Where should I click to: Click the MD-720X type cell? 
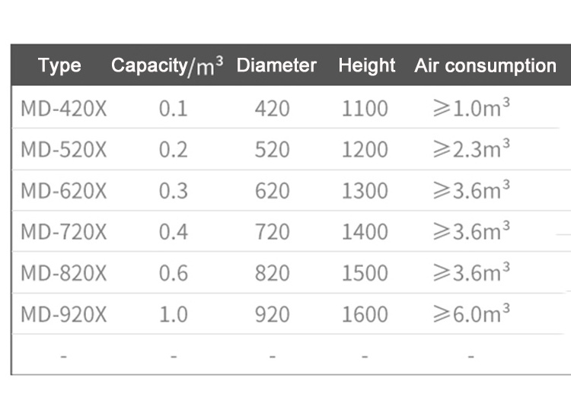coord(64,231)
